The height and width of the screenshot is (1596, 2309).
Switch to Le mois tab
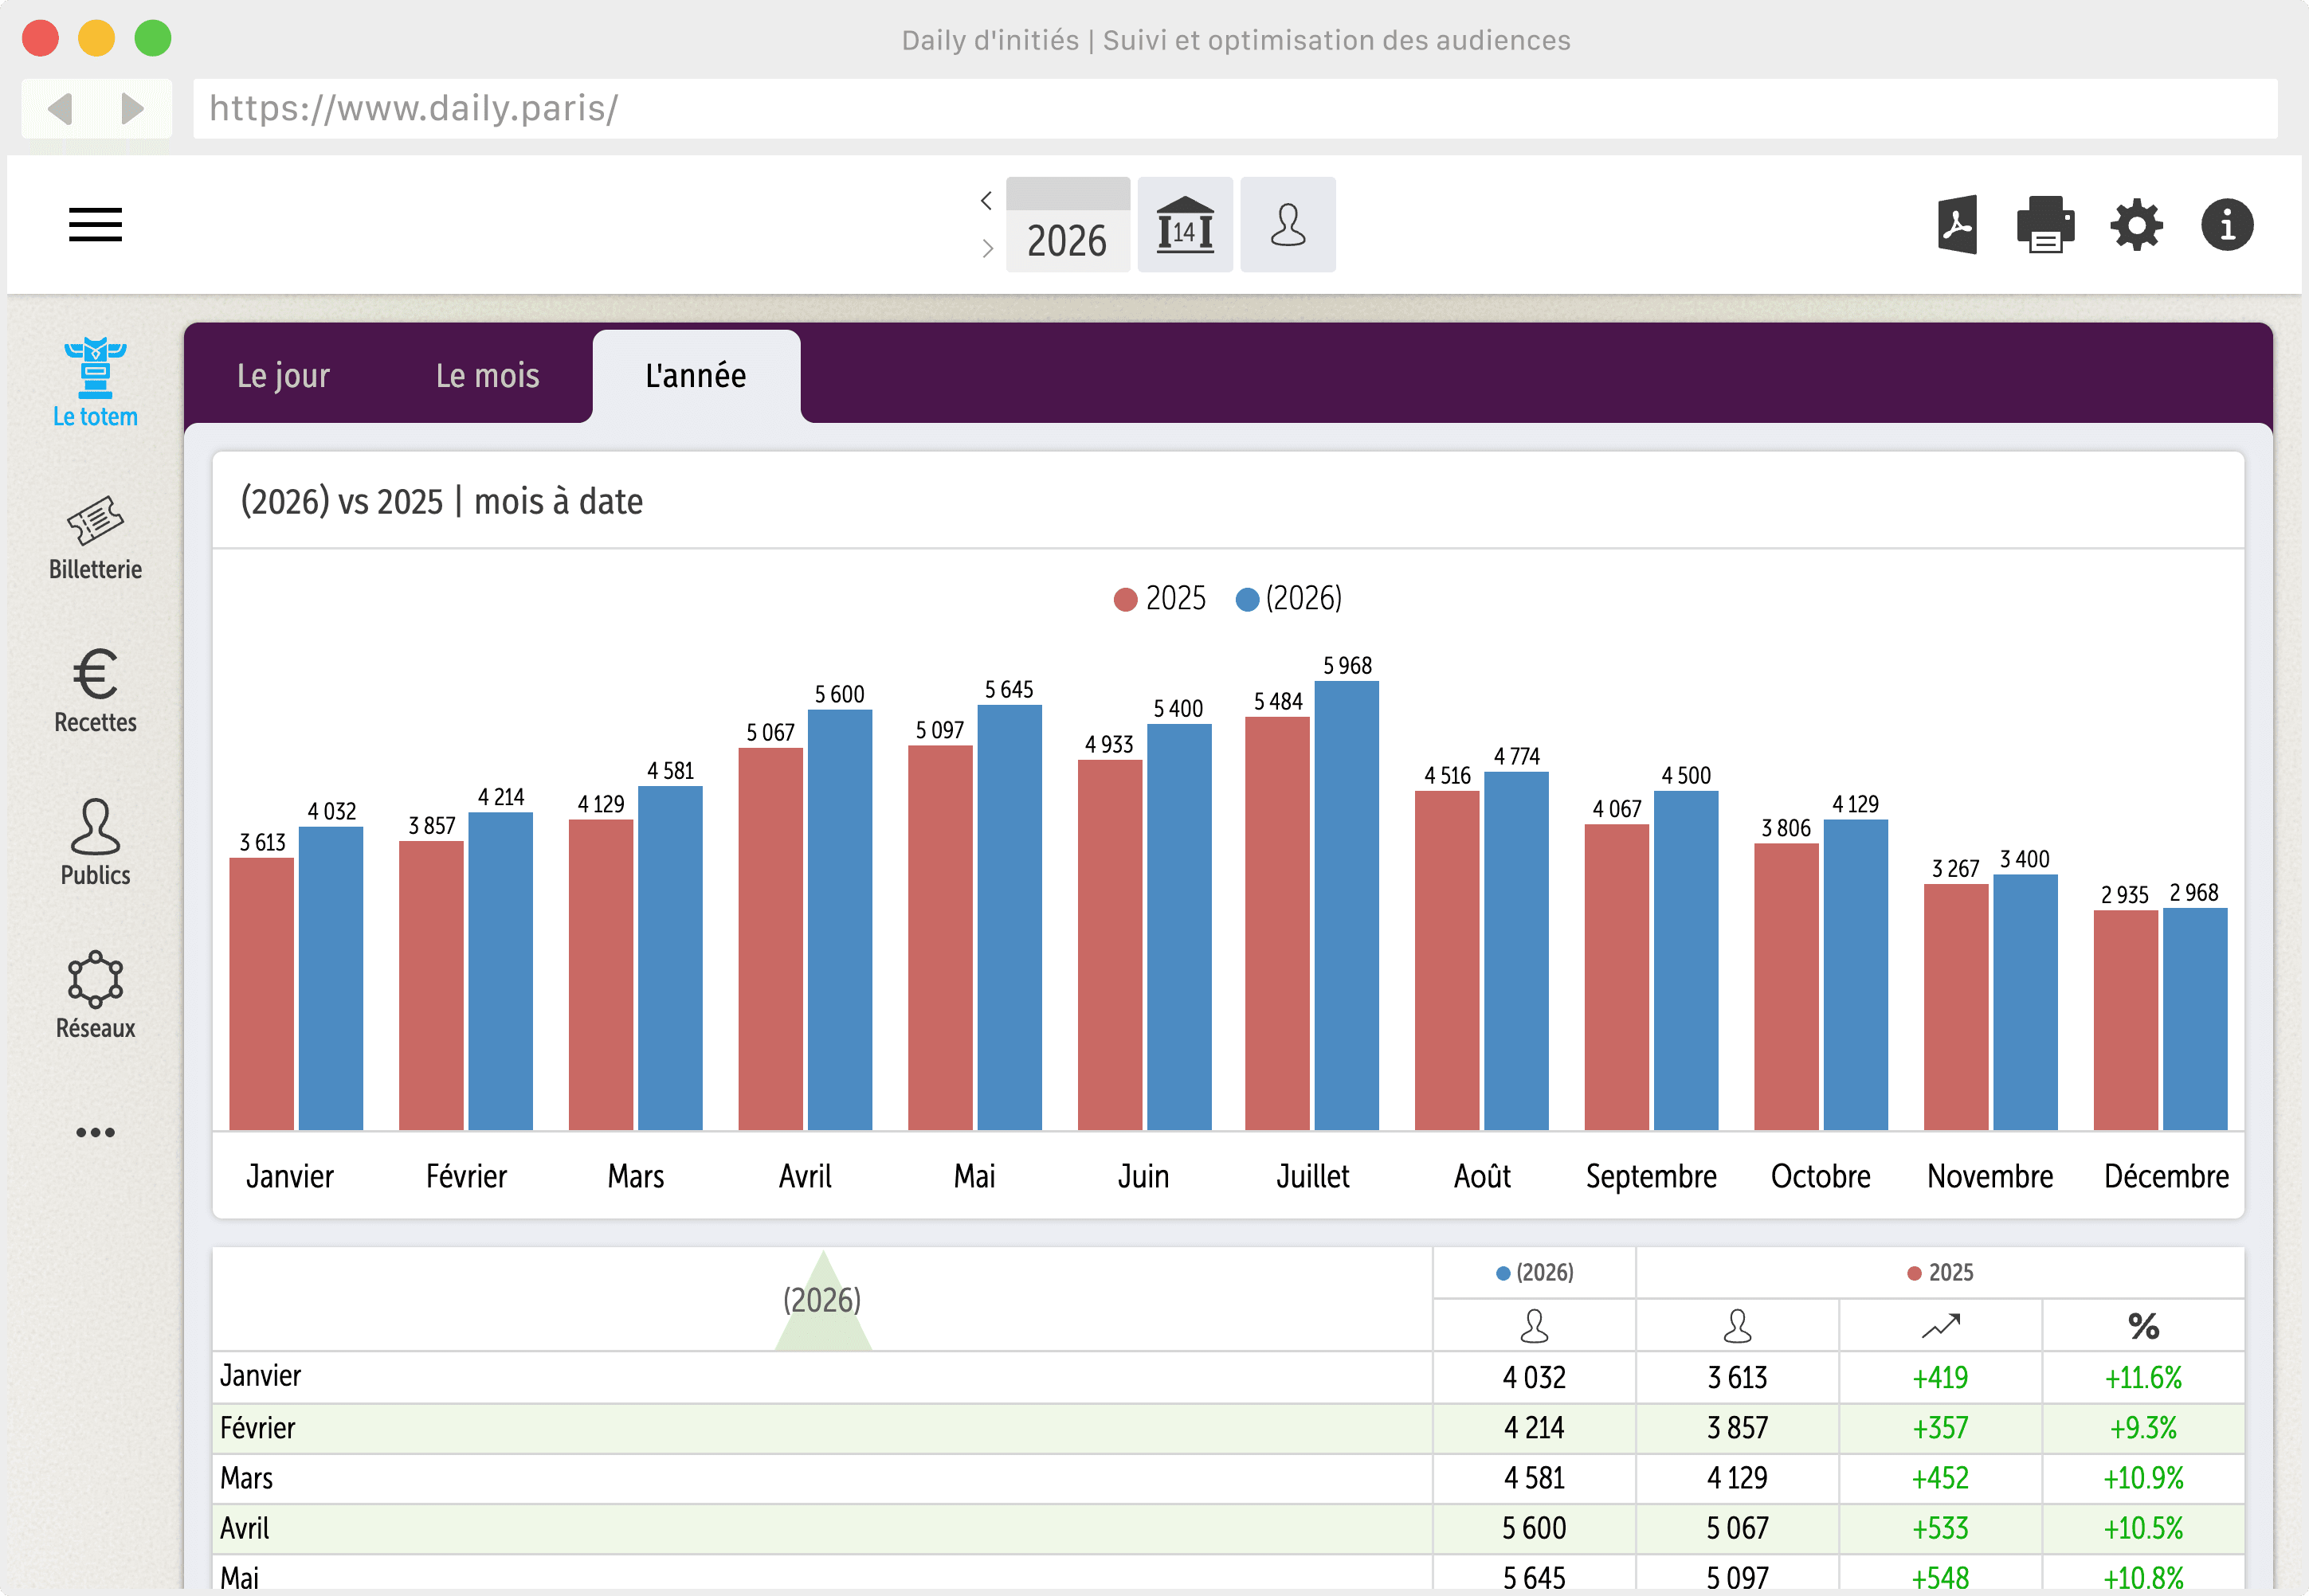[487, 376]
